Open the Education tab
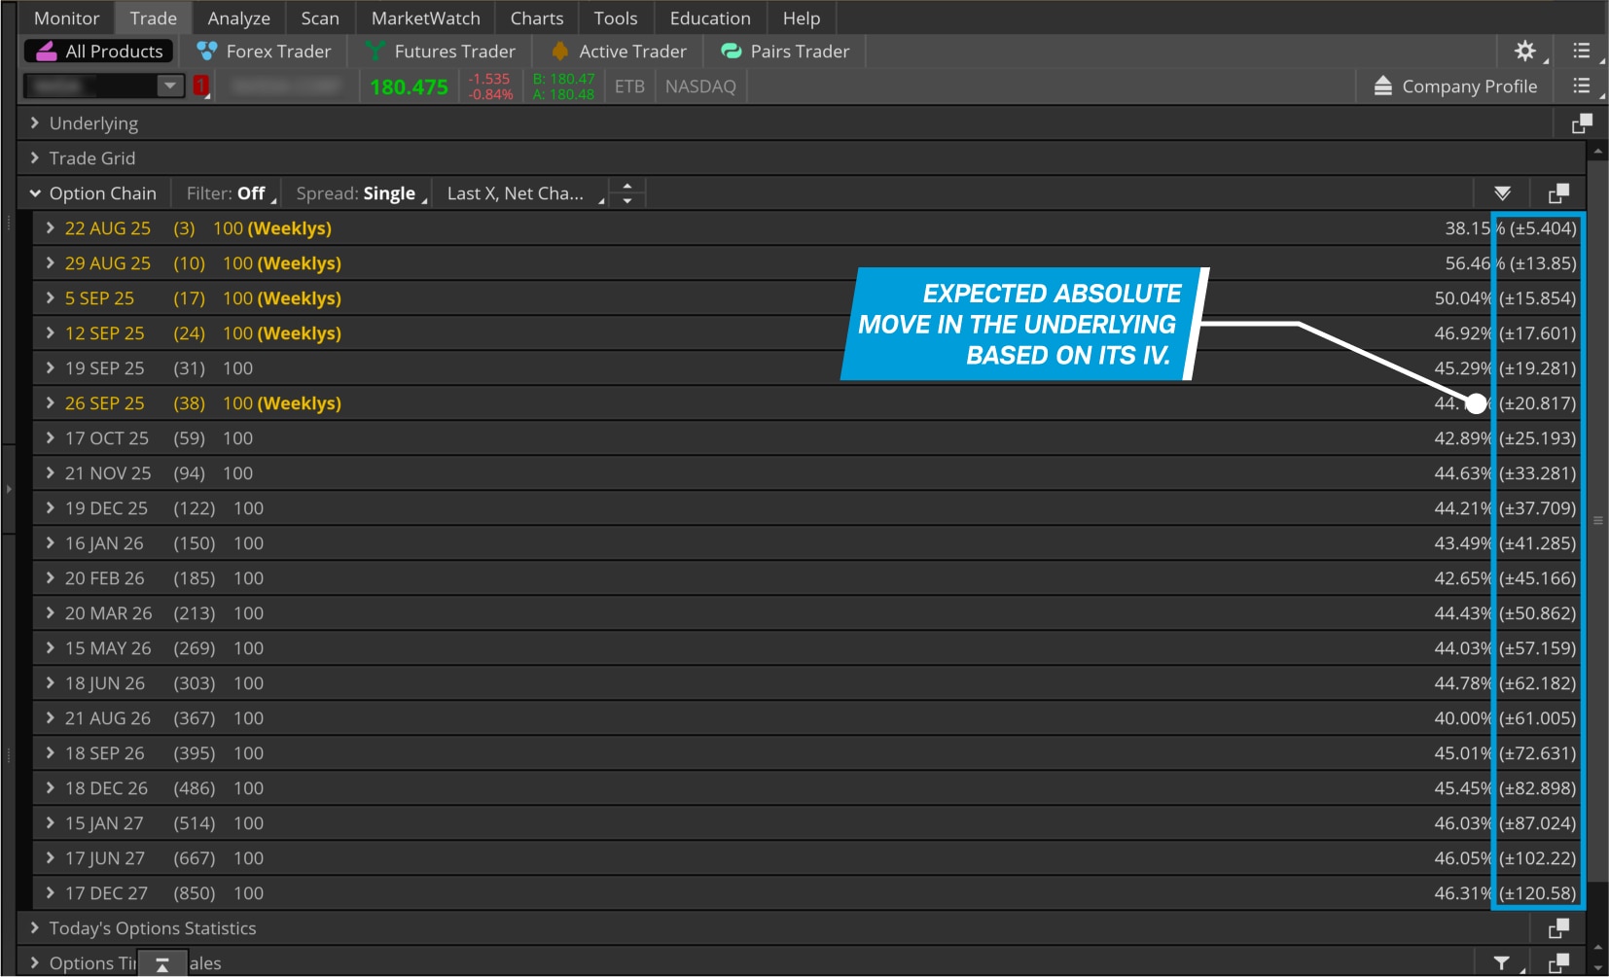This screenshot has width=1609, height=977. pos(710,18)
